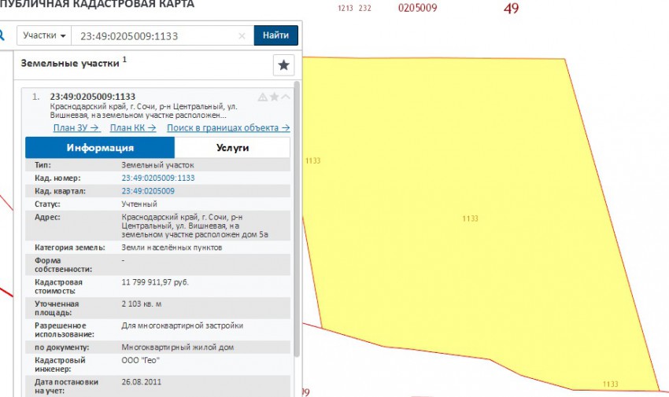Select result title 23:49:0205009:1133 in list
The width and height of the screenshot is (669, 397).
pyautogui.click(x=93, y=97)
